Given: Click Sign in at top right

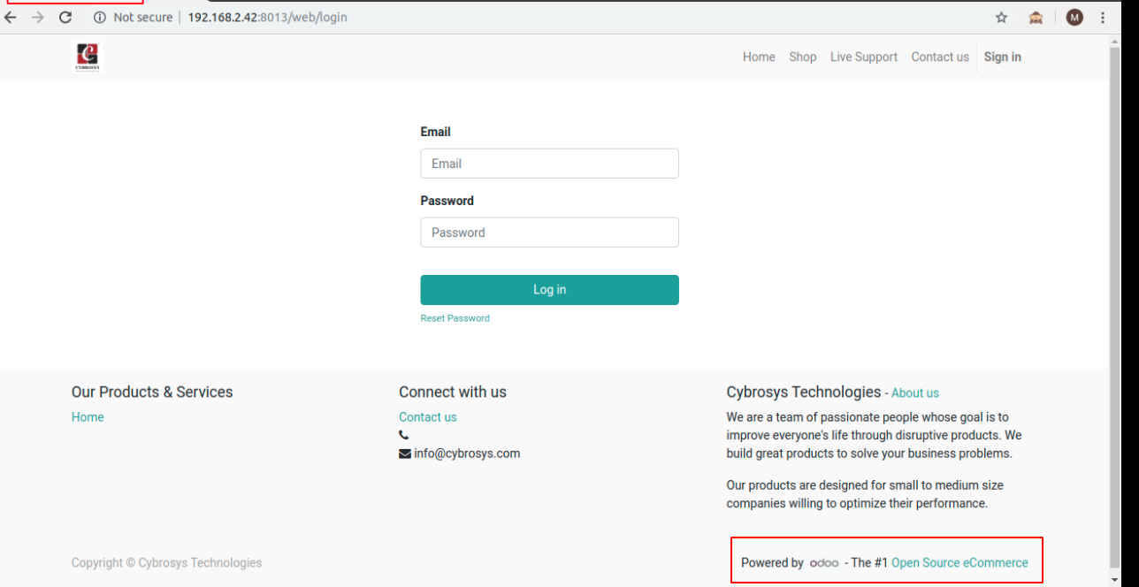Looking at the screenshot, I should (1003, 57).
